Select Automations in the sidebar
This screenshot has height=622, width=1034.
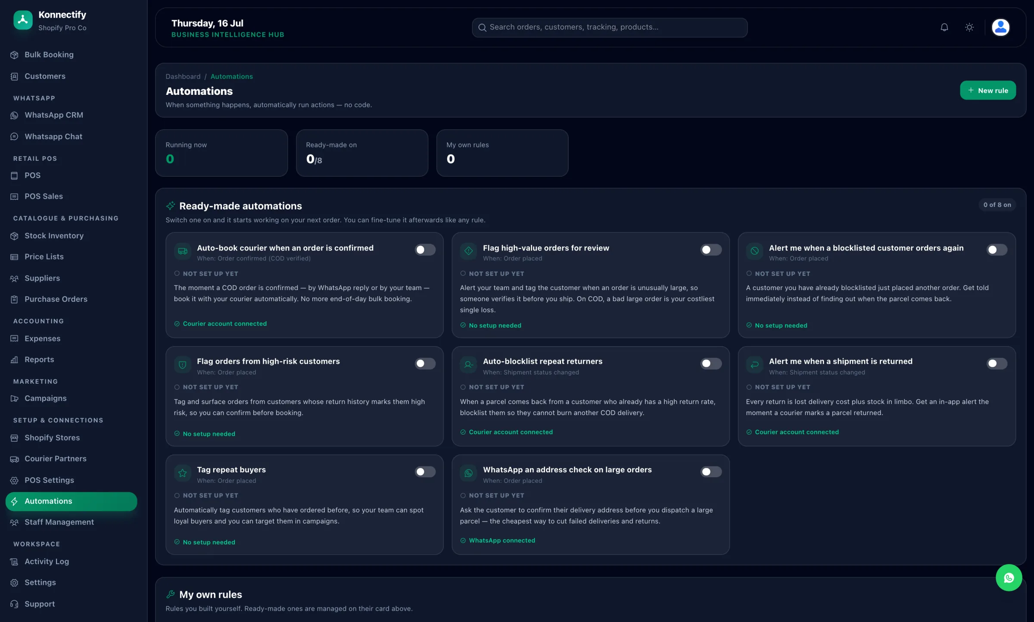tap(71, 501)
